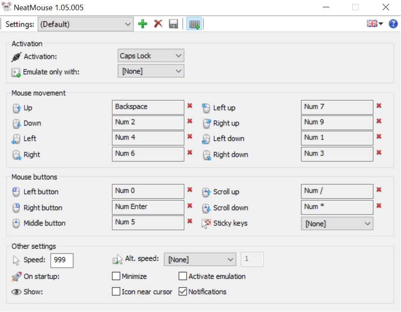Open help with the blue question mark

393,24
